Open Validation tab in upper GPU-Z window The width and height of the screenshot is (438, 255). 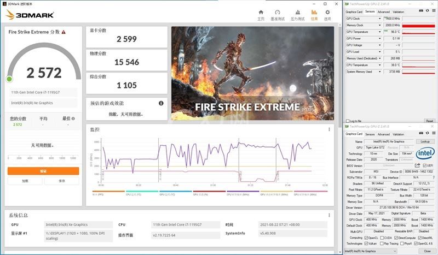tap(399, 11)
